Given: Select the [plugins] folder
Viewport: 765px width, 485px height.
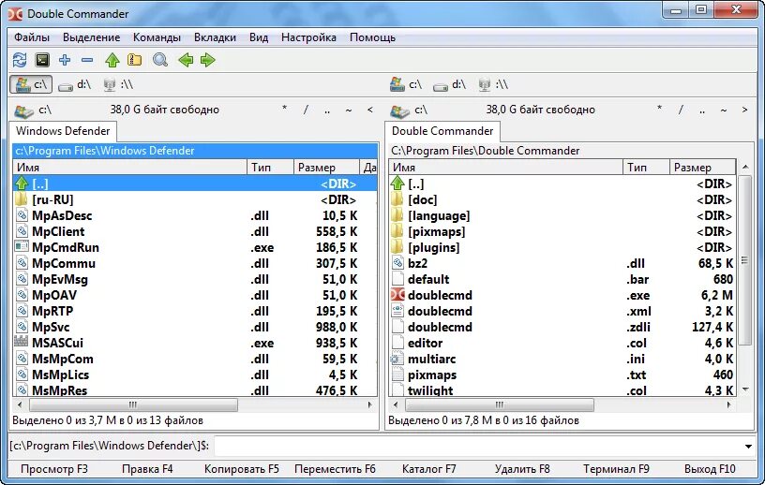Looking at the screenshot, I should point(562,247).
